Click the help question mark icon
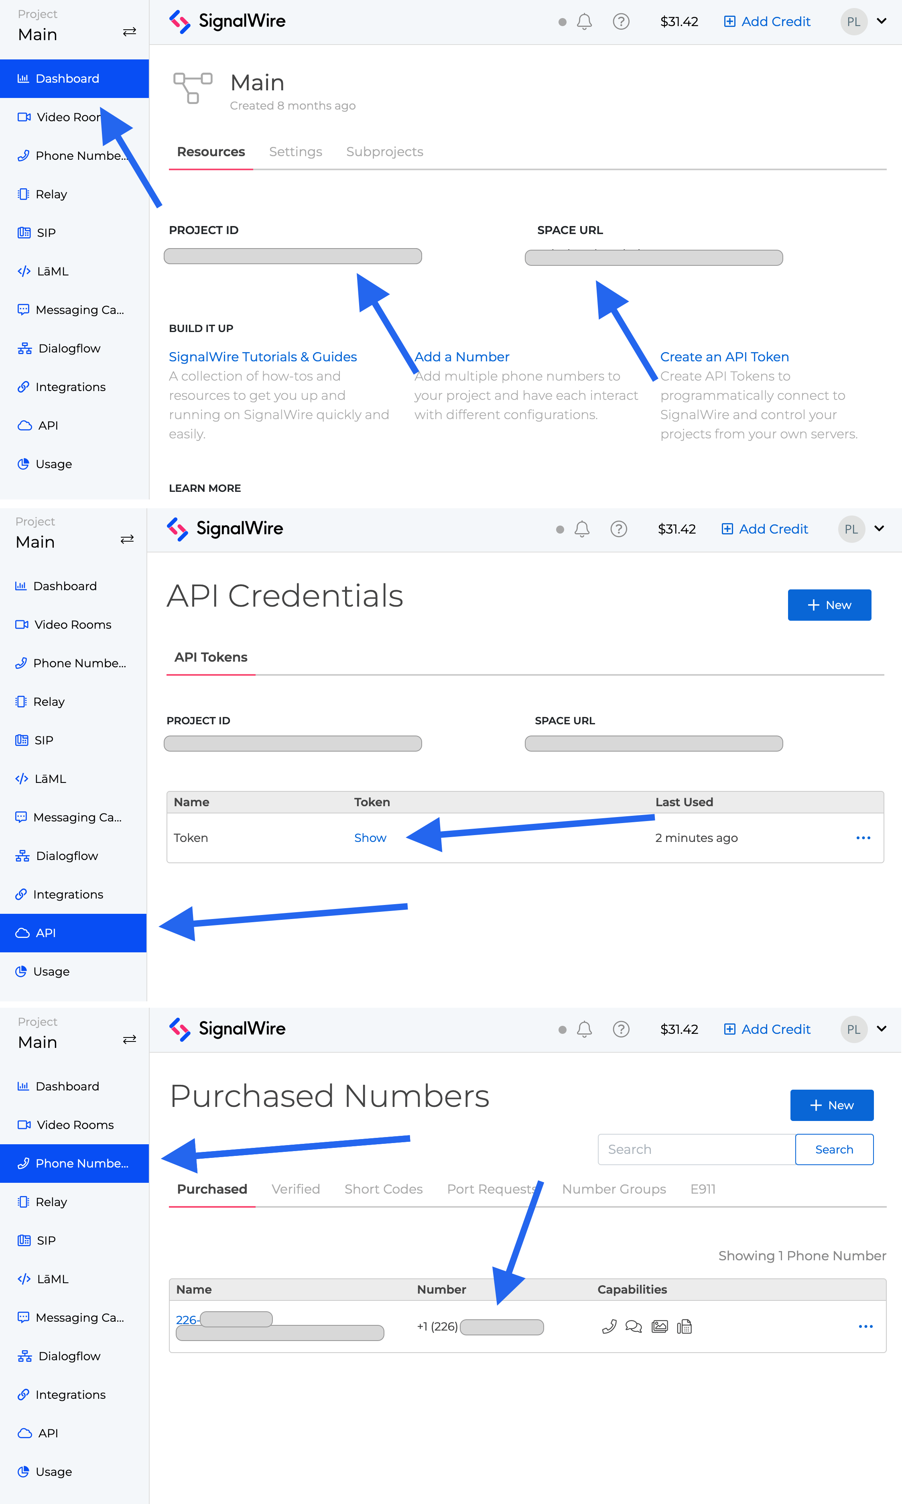This screenshot has width=902, height=1504. tap(621, 21)
